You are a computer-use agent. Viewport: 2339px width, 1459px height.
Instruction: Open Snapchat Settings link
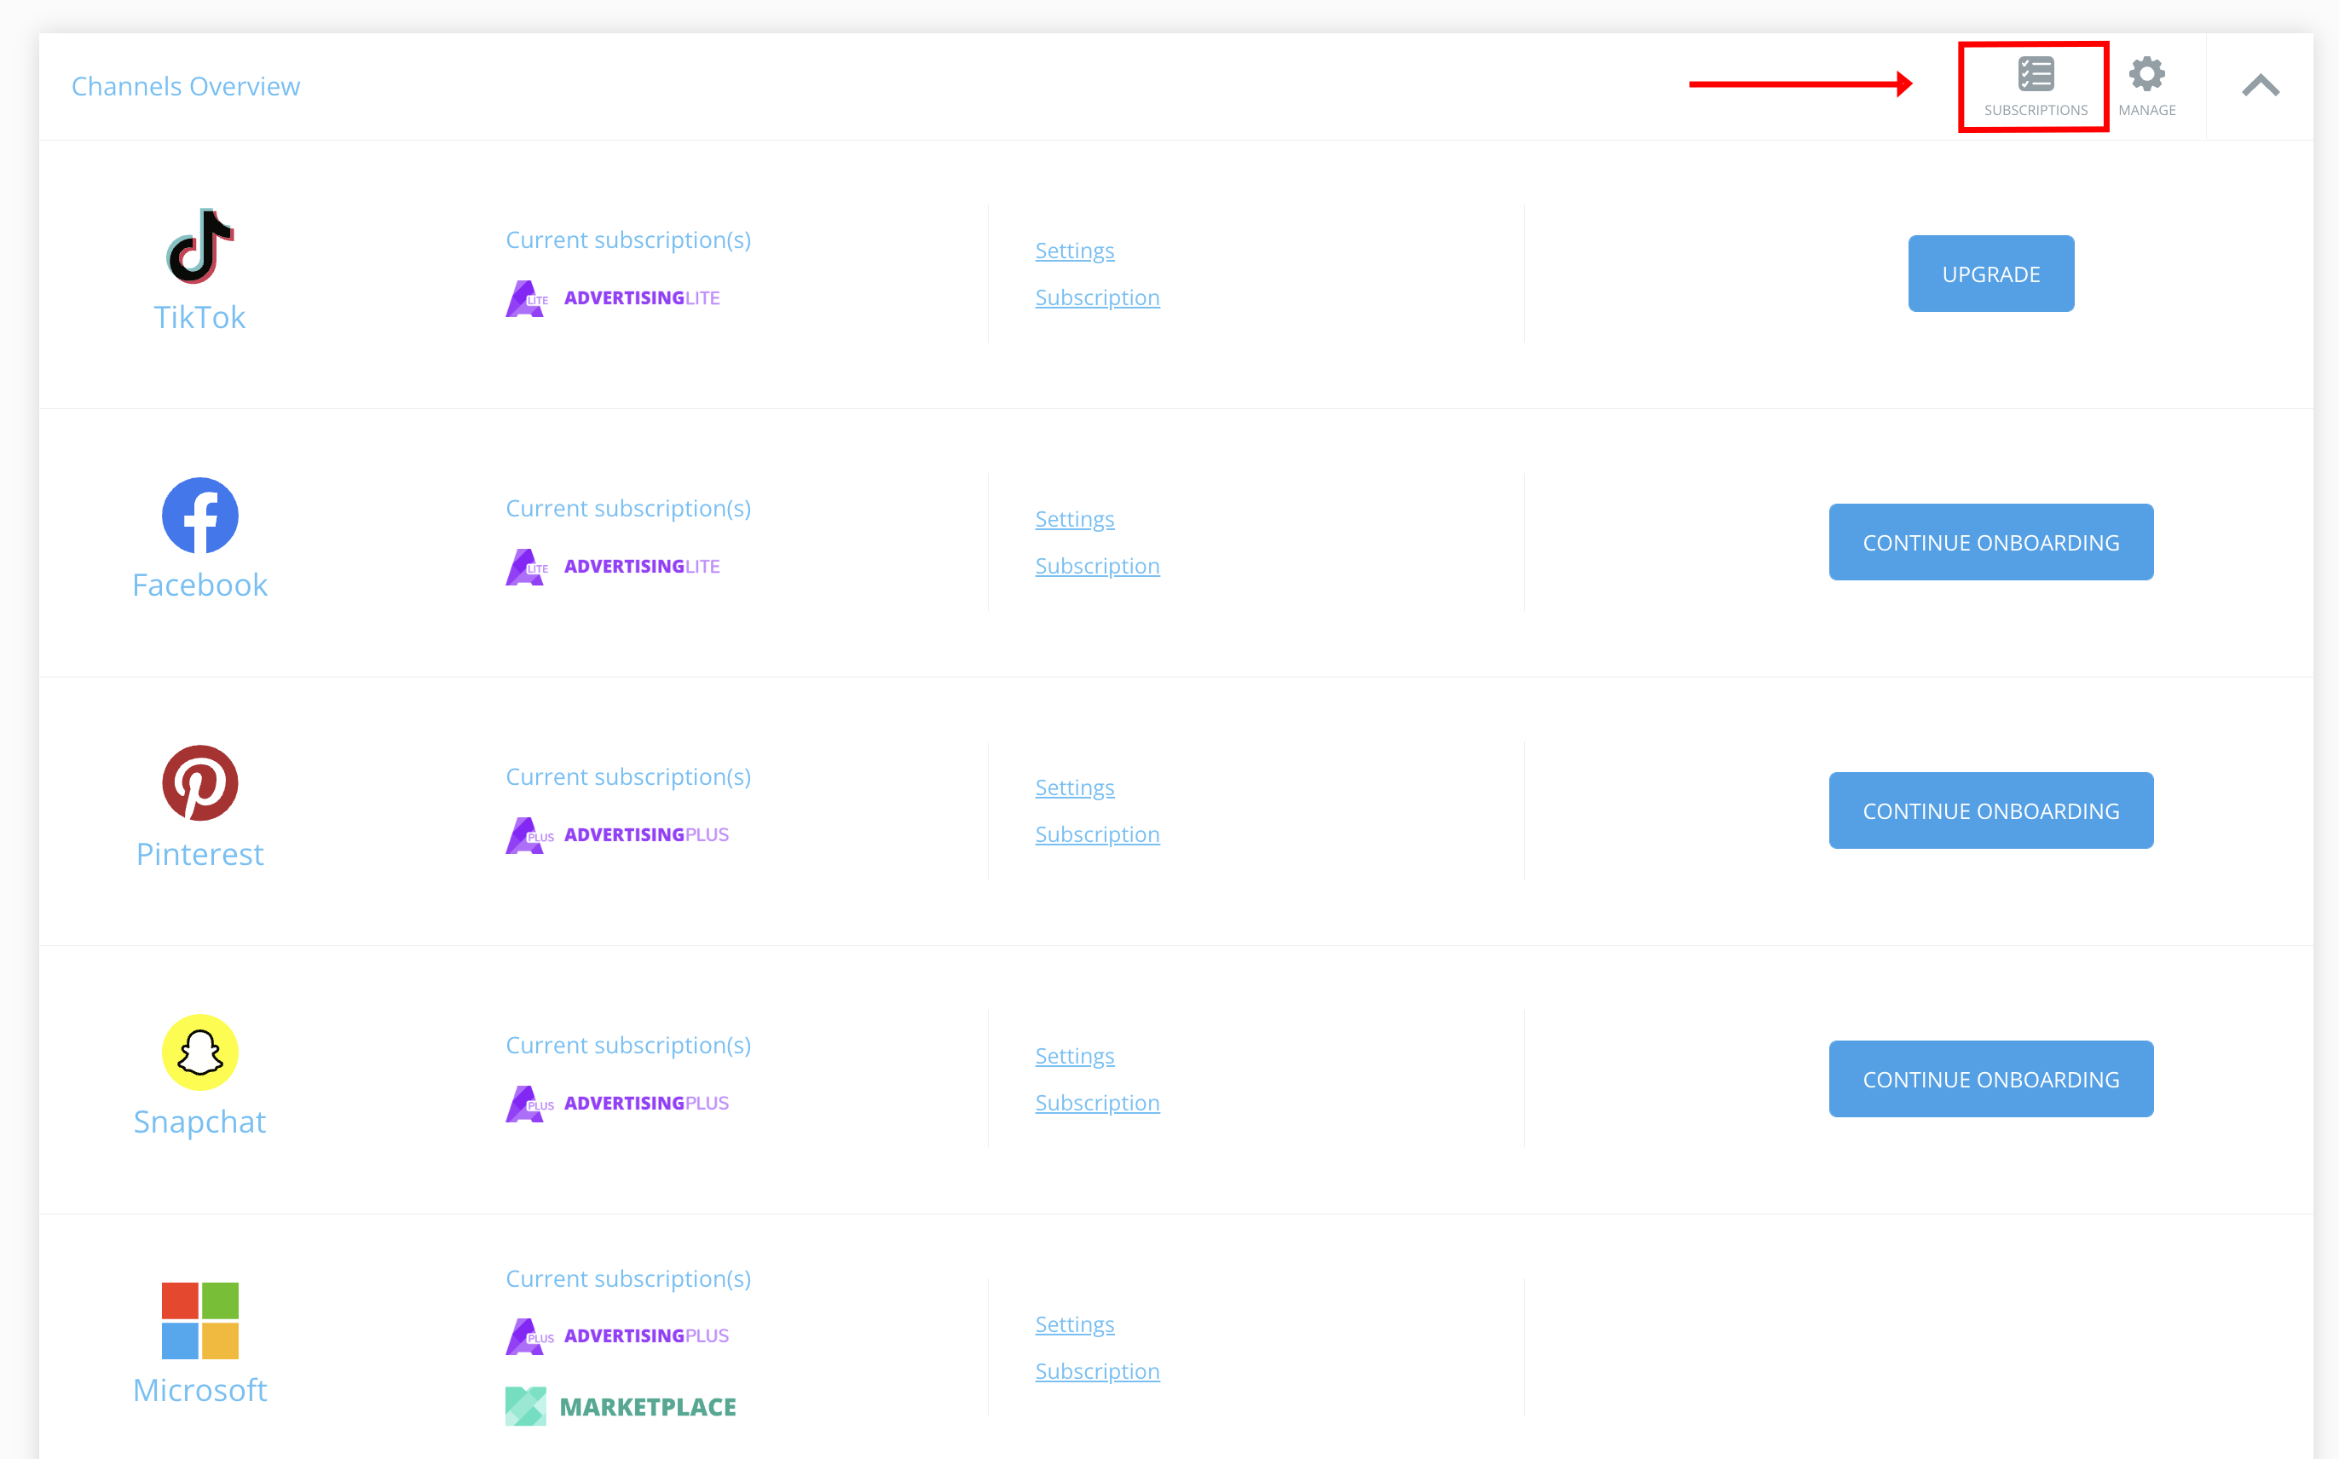tap(1075, 1056)
